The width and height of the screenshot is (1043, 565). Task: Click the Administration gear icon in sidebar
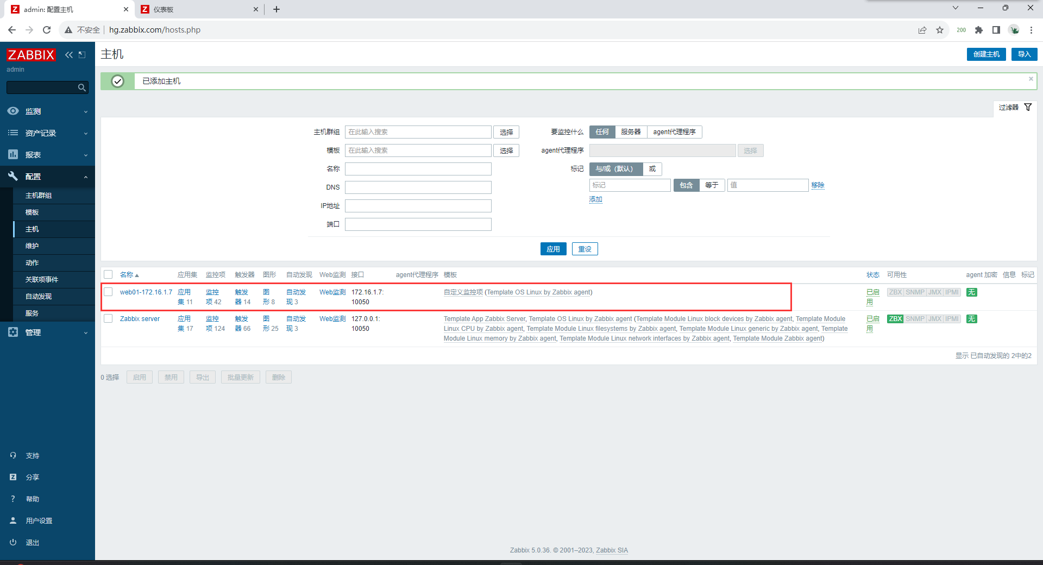point(13,332)
